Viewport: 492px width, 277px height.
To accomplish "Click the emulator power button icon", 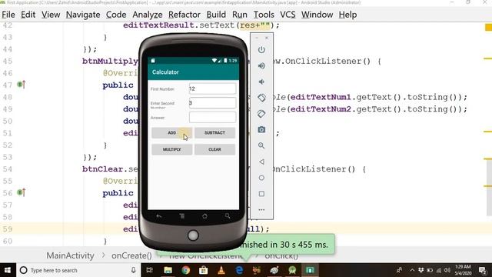I will [x=261, y=49].
